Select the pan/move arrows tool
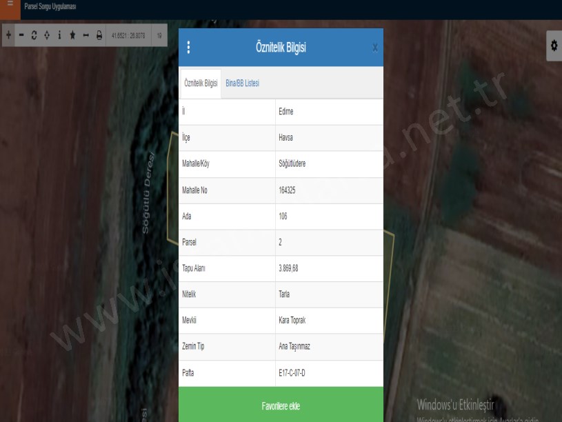 [47, 35]
